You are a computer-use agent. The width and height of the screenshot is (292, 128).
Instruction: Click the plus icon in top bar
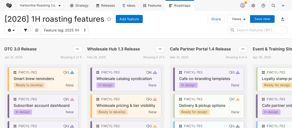(283, 5)
